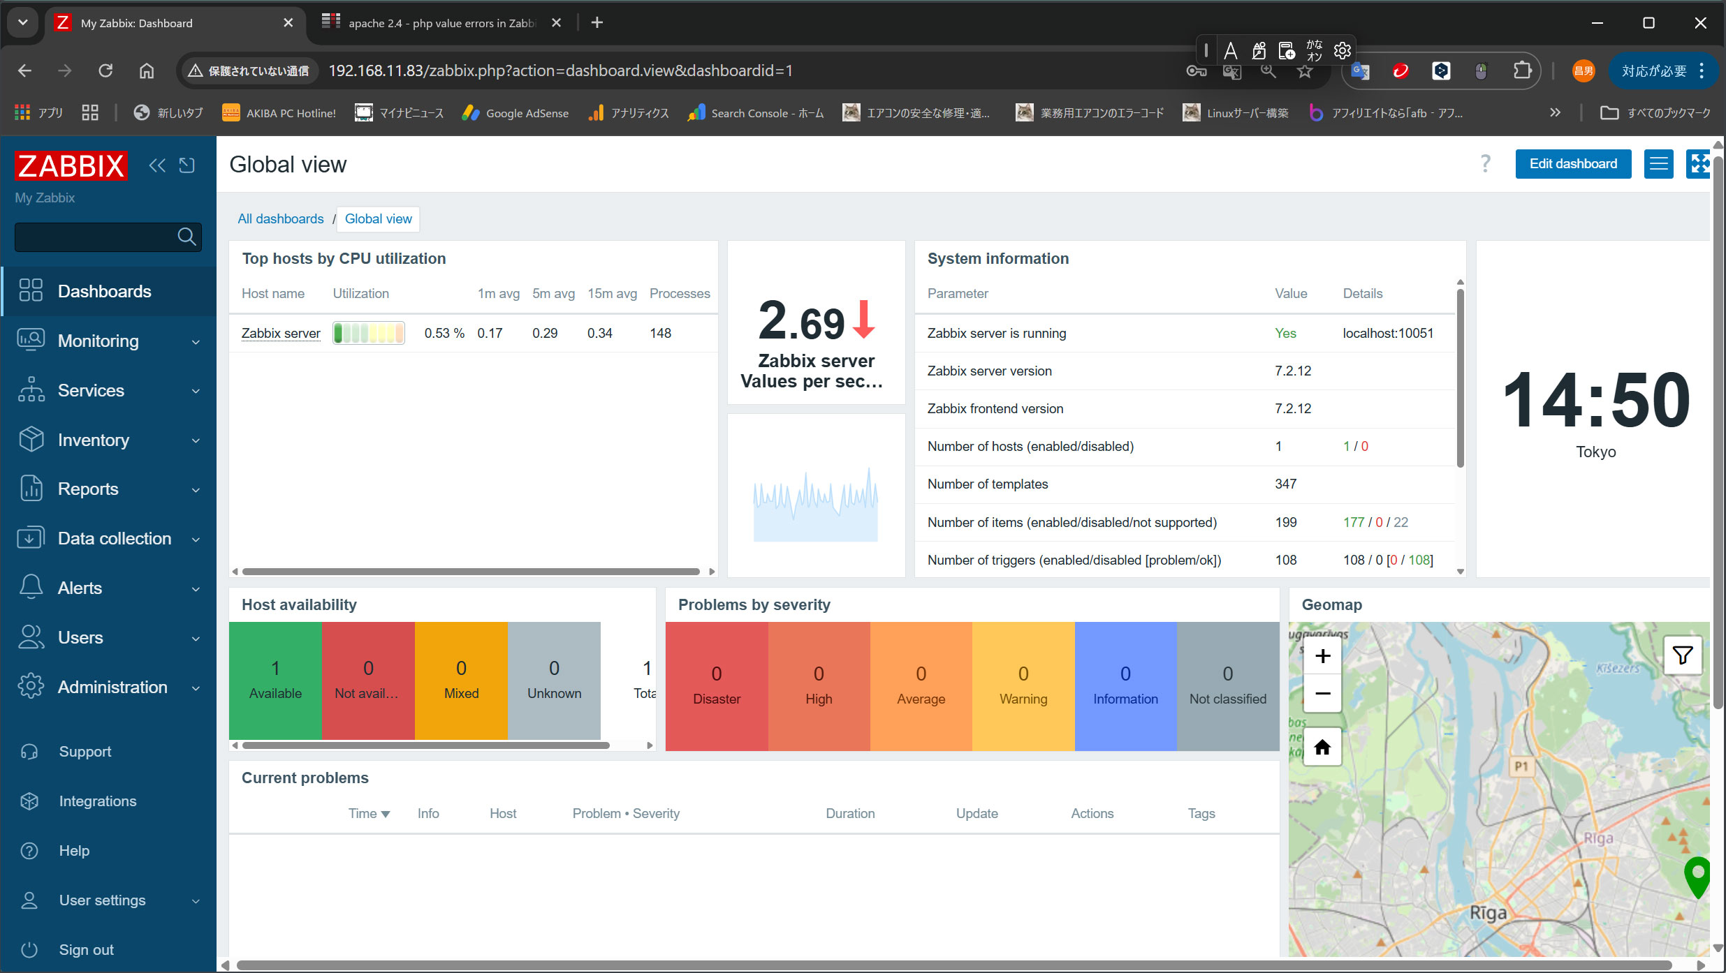
Task: Zoom in on the Geomap
Action: pos(1322,656)
